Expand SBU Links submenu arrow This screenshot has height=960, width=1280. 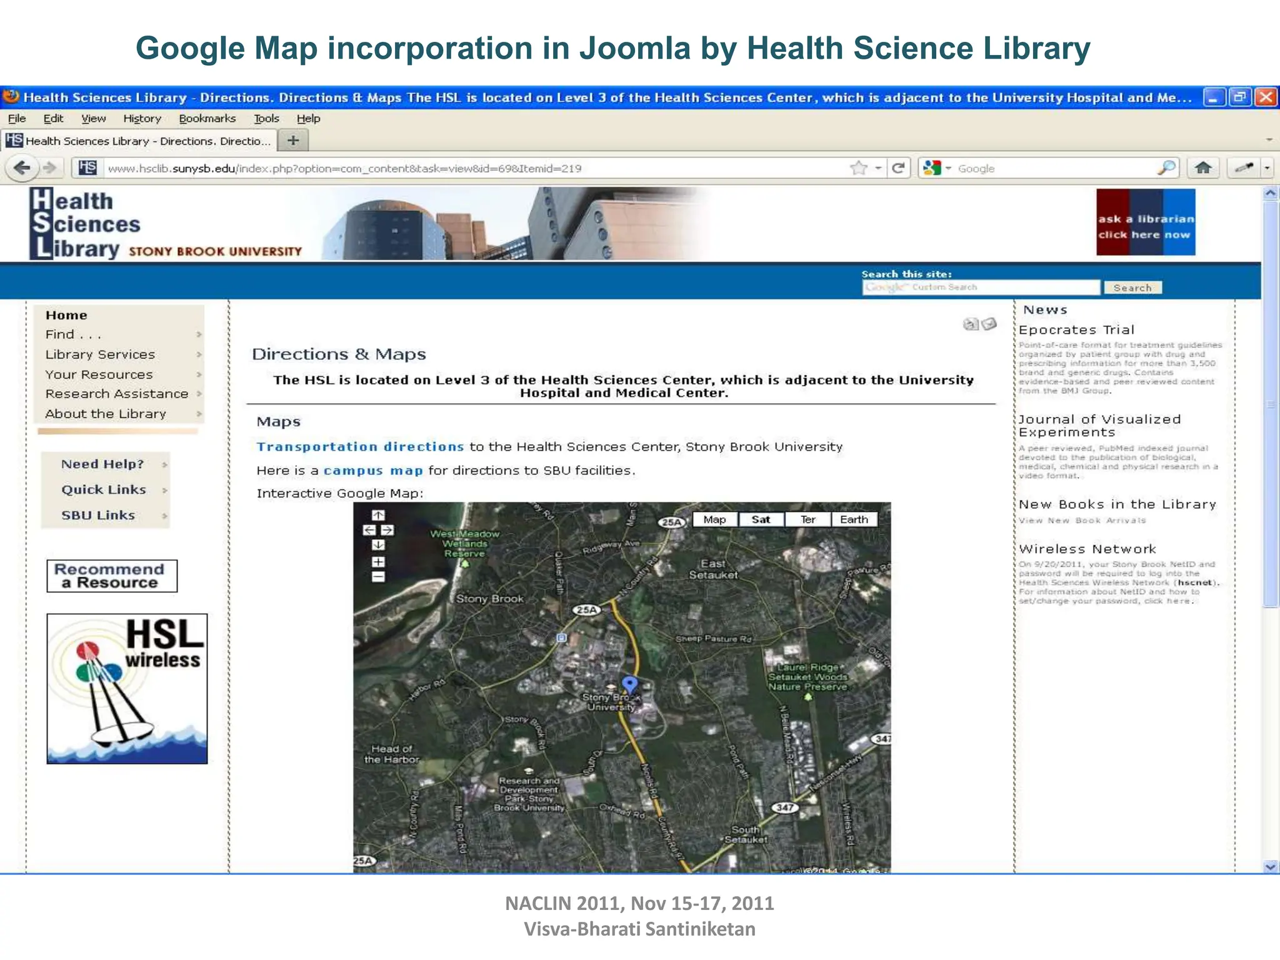point(164,516)
